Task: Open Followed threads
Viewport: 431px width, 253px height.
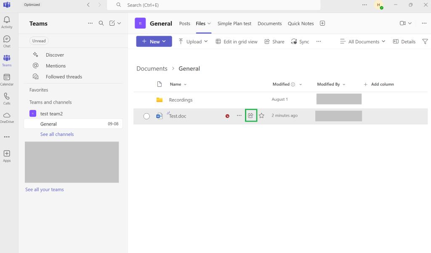Action: click(x=64, y=77)
